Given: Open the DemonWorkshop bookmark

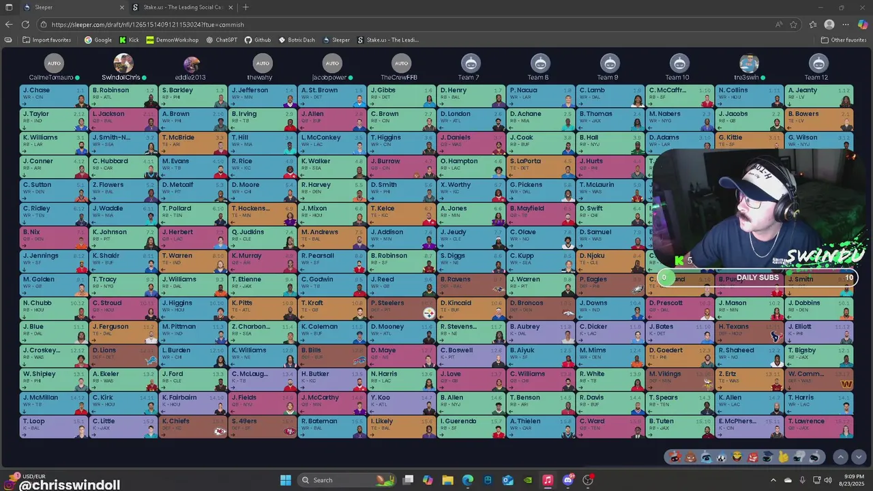Looking at the screenshot, I should click(x=172, y=40).
